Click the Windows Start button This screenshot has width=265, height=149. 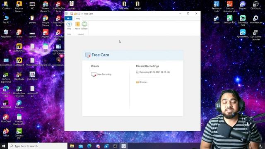coord(4,146)
